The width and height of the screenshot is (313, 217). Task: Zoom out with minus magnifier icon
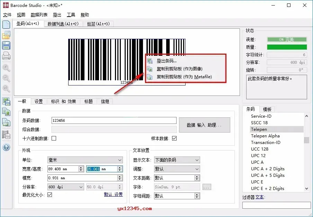coord(6,78)
